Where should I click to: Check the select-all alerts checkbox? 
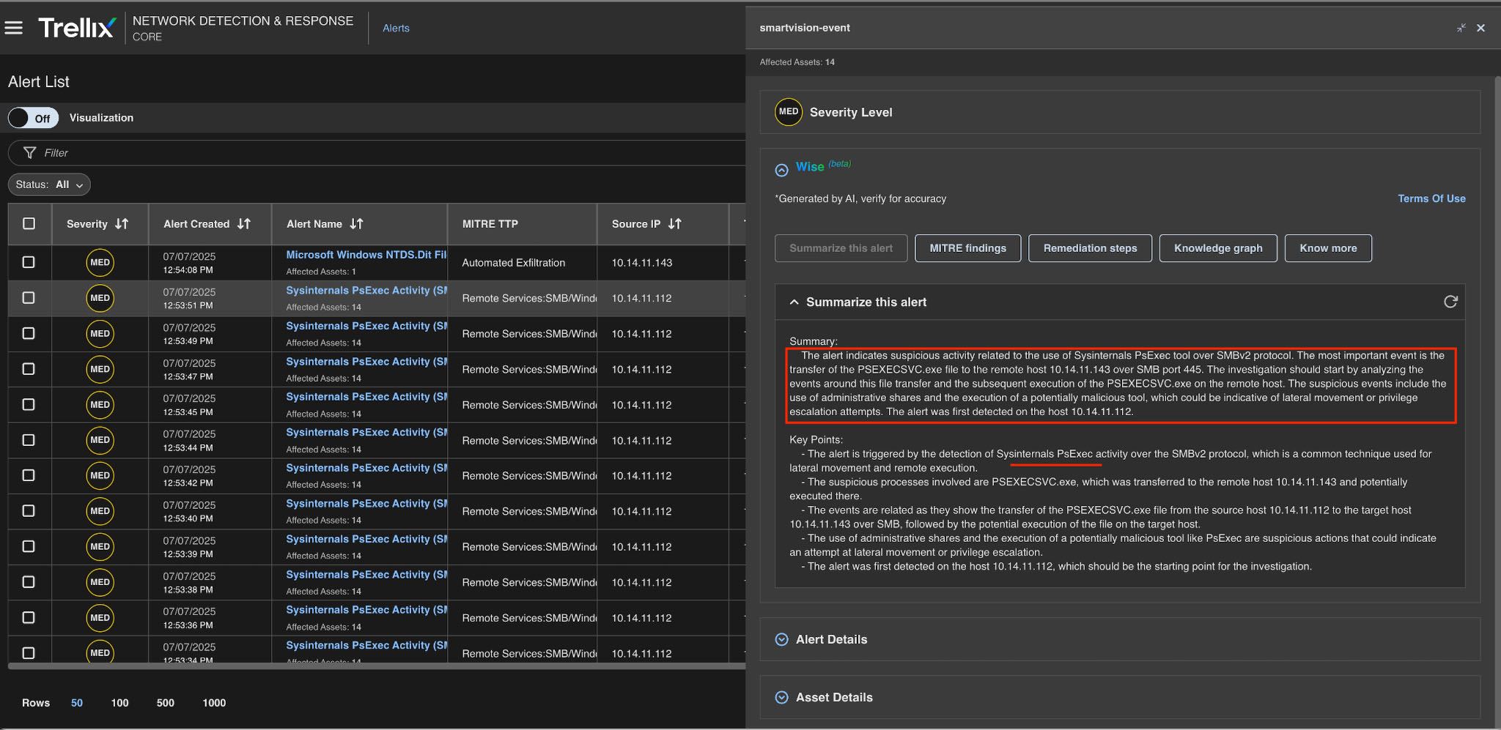coord(29,224)
